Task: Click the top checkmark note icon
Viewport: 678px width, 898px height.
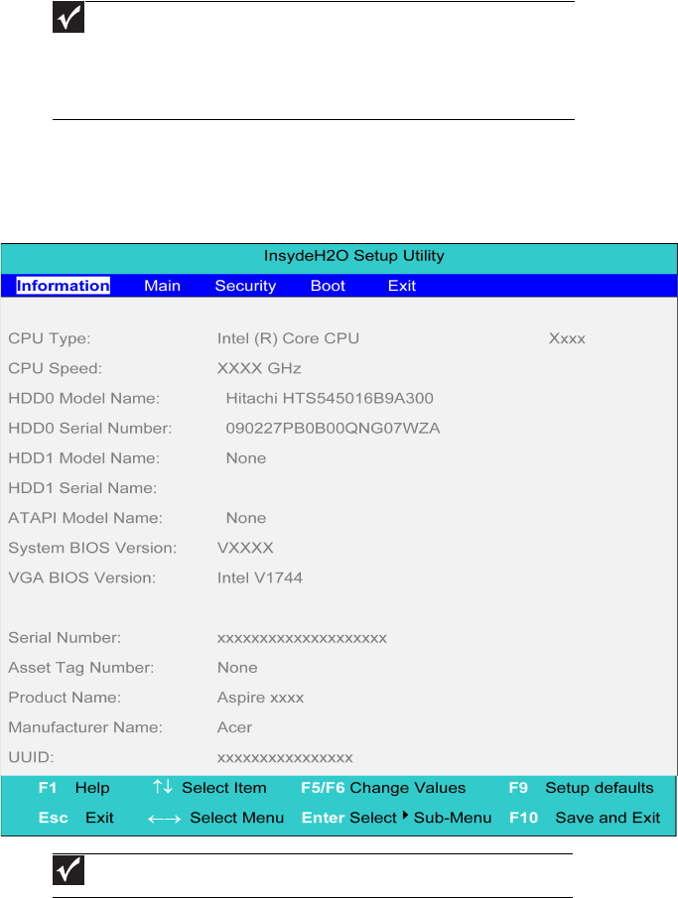Action: pyautogui.click(x=68, y=17)
